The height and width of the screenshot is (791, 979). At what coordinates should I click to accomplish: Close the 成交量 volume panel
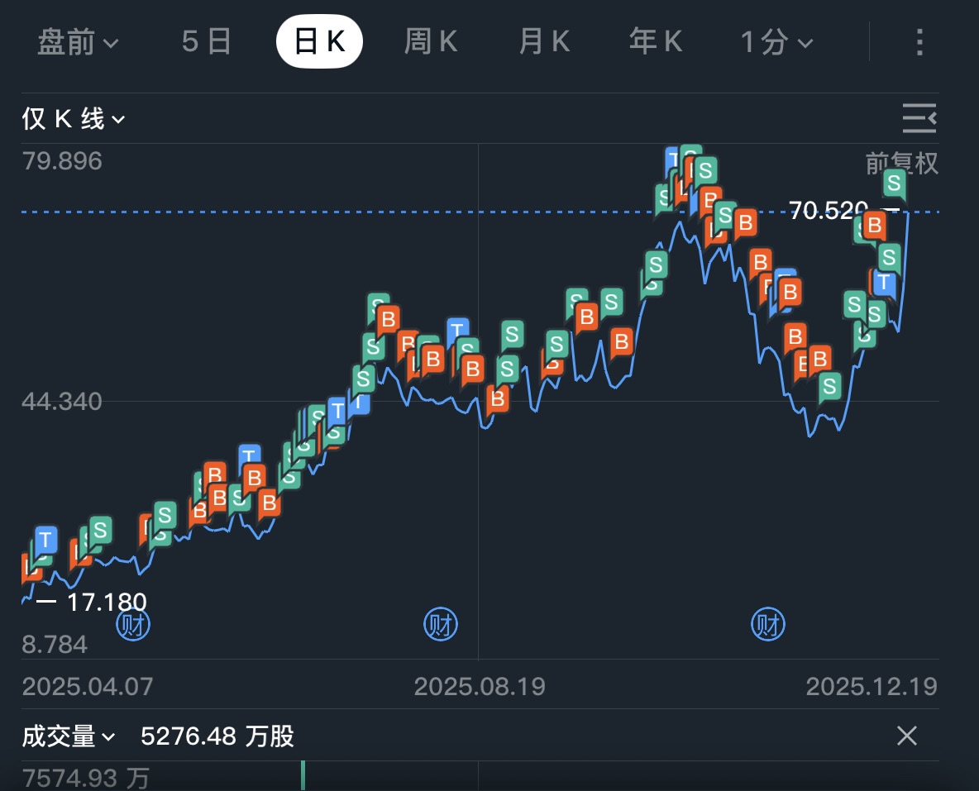pyautogui.click(x=907, y=736)
